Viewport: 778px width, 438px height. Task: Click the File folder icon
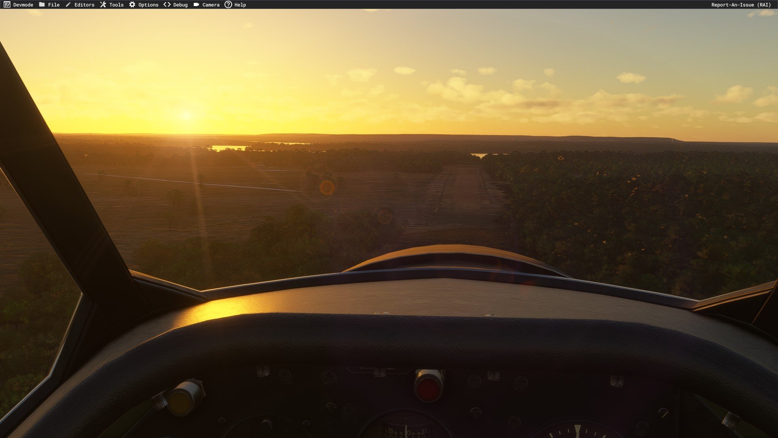pyautogui.click(x=42, y=4)
